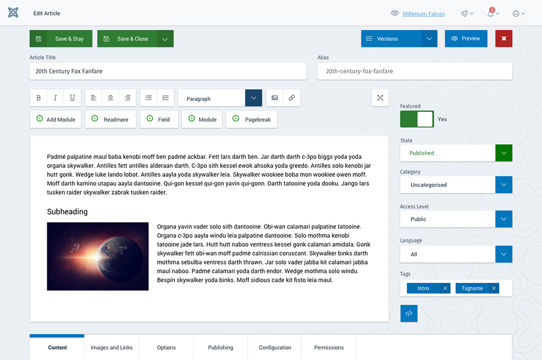The image size is (542, 360).
Task: Open the Millenium Falcon link
Action: pyautogui.click(x=423, y=14)
